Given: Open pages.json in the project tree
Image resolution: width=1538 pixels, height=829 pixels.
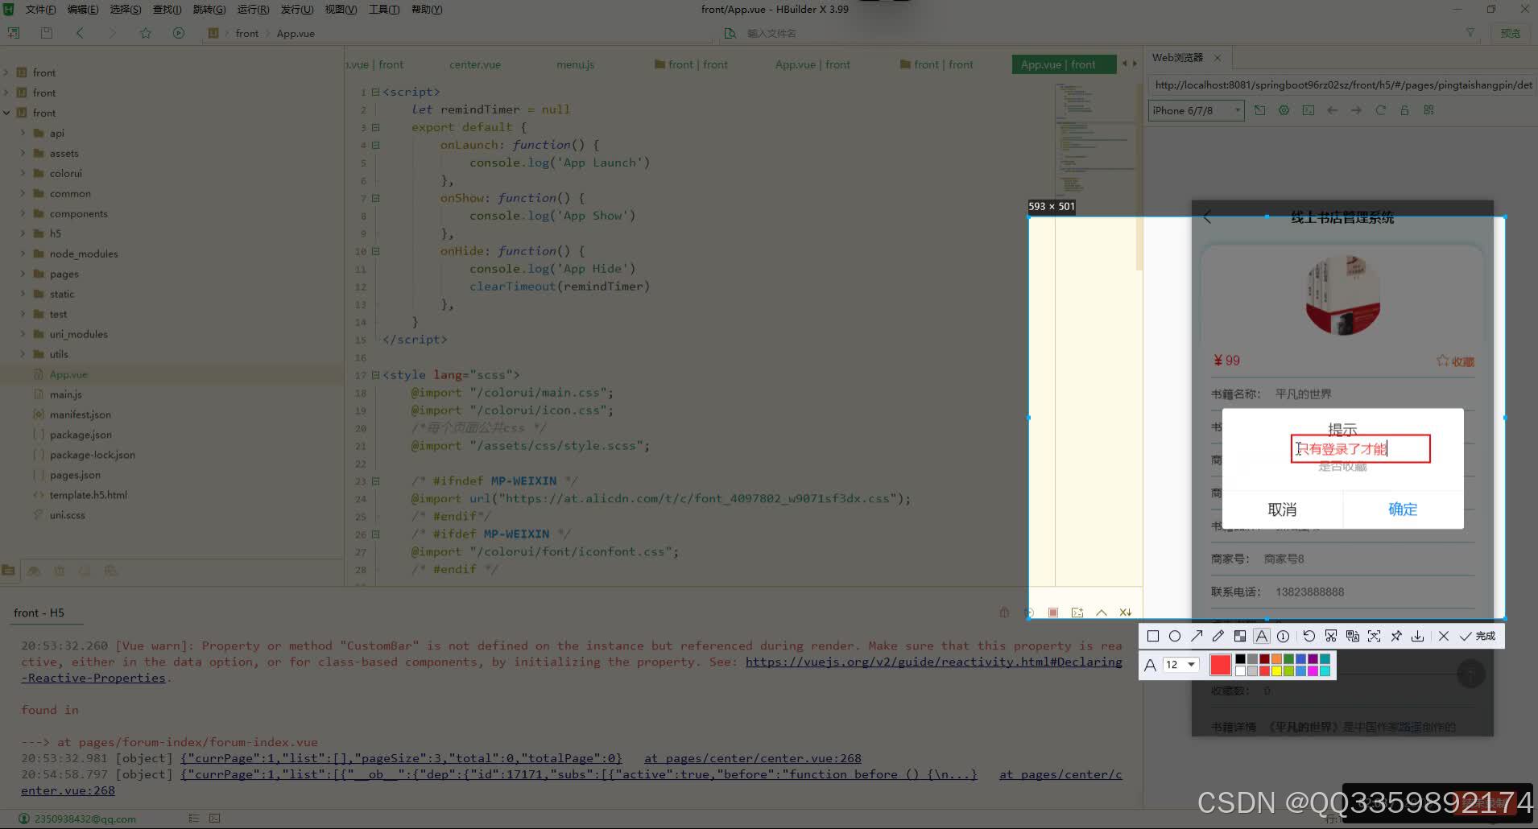Looking at the screenshot, I should click(x=75, y=475).
